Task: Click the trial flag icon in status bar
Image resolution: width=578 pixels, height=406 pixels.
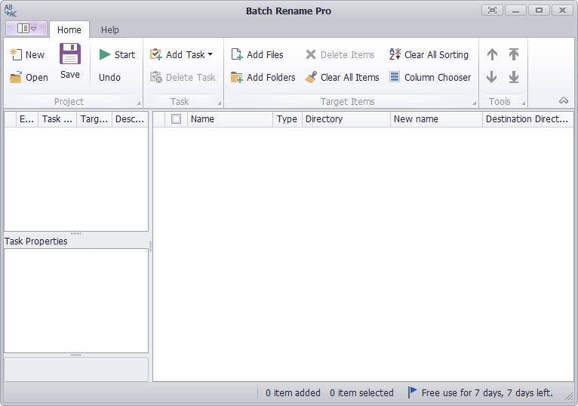Action: point(413,392)
